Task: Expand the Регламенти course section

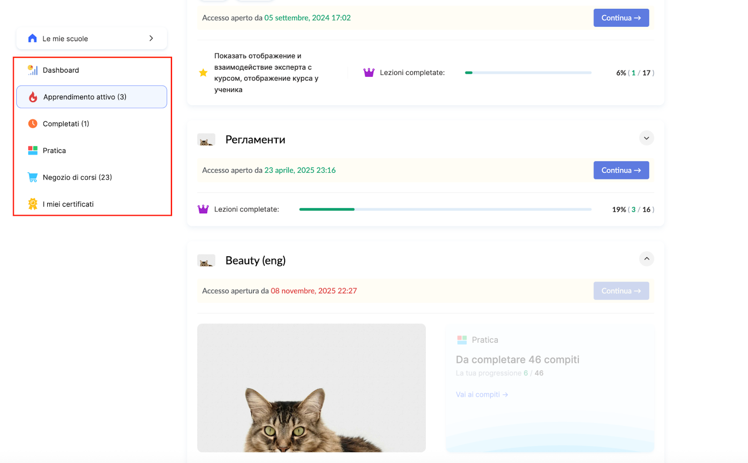Action: pyautogui.click(x=646, y=138)
